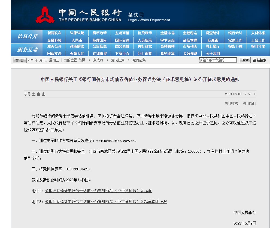Click the search keyword input field
Screen dimensions: 279x228
218,60
